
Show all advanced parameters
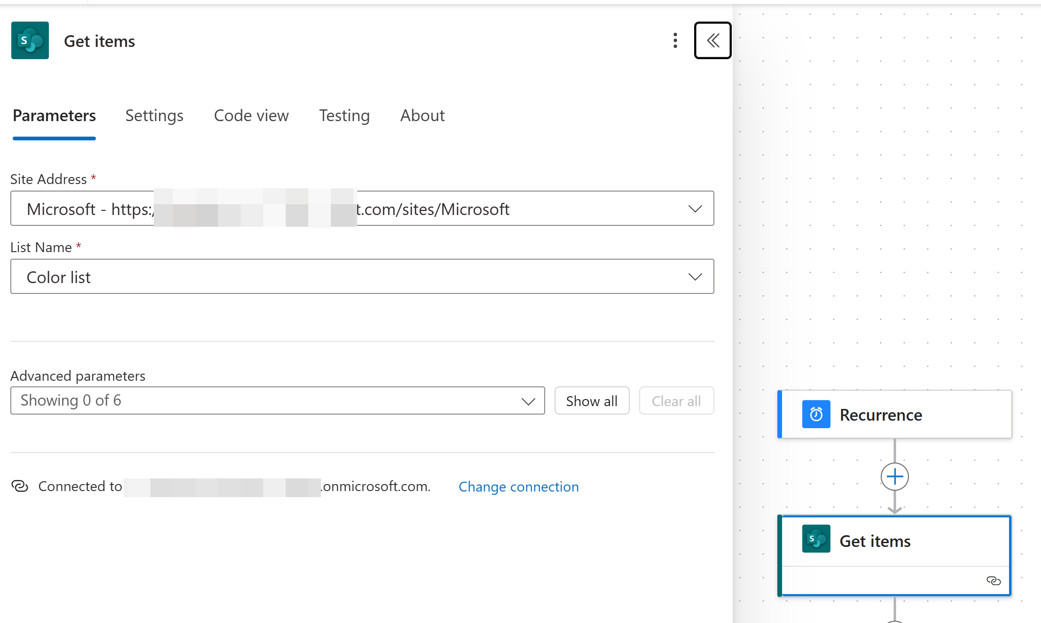coord(592,400)
